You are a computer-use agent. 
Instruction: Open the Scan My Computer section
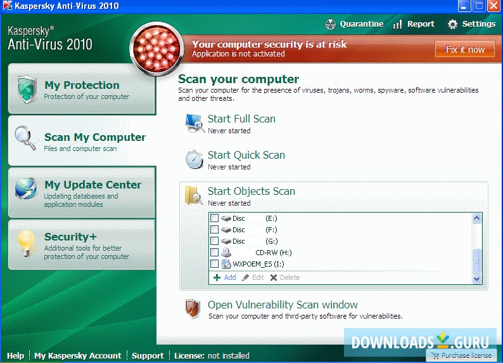(x=82, y=141)
